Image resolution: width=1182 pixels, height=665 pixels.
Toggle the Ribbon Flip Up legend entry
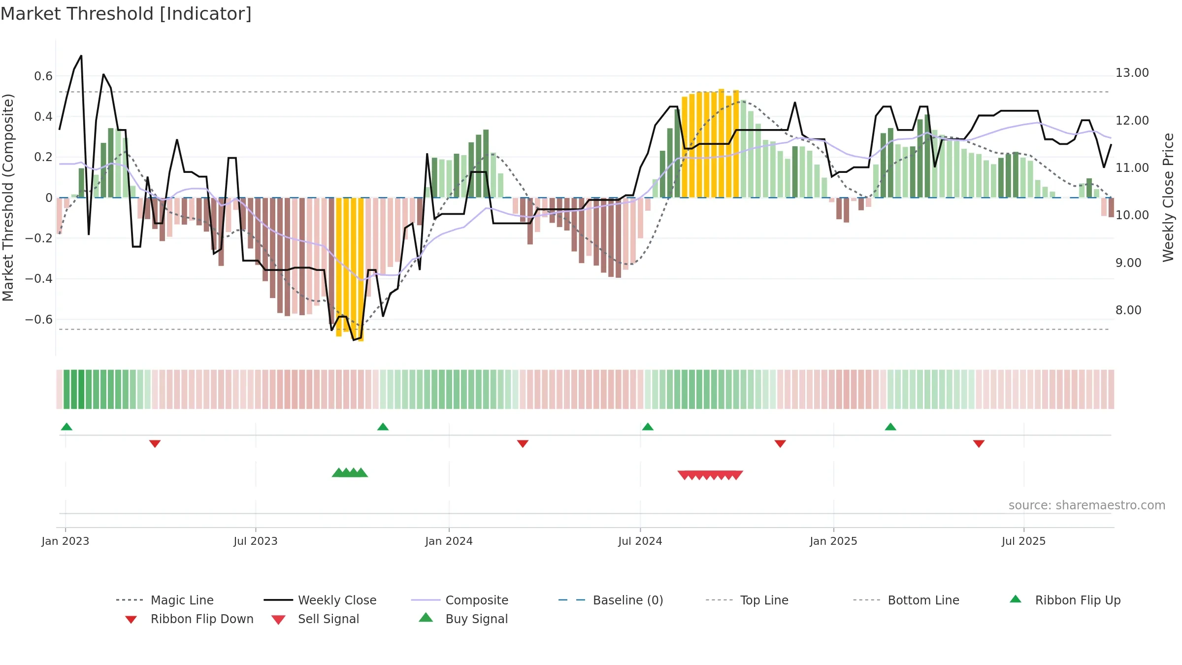pos(1065,600)
